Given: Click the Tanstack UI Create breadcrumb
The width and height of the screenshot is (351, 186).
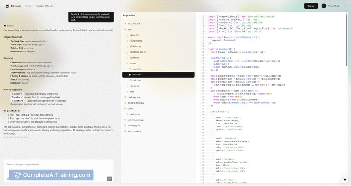Looking at the screenshot, I should [45, 6].
